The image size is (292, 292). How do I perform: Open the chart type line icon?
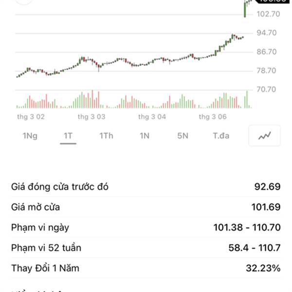click(x=265, y=136)
